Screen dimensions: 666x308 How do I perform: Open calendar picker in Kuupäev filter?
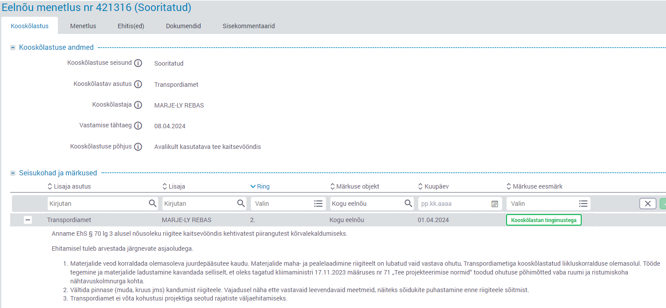(x=495, y=204)
